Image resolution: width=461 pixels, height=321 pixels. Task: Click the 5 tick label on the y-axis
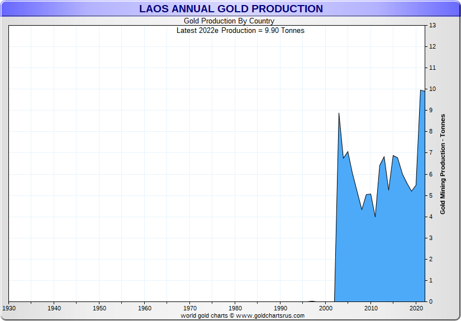[430, 195]
